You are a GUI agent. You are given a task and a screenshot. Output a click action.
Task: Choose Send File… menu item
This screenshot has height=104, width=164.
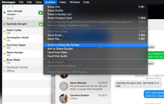(x=96, y=39)
